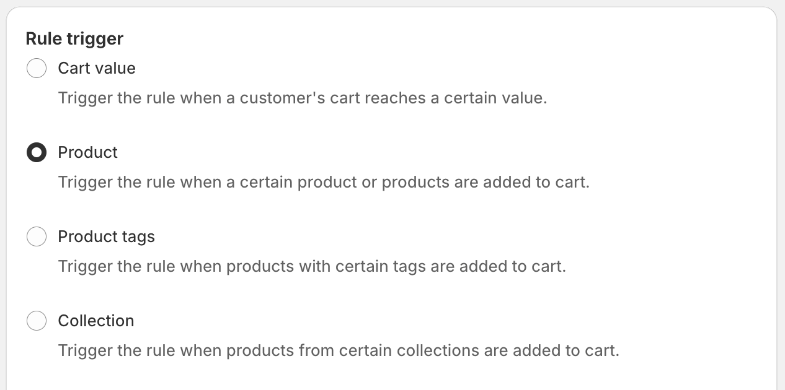
Task: Click the products from certain collections description
Action: point(339,350)
